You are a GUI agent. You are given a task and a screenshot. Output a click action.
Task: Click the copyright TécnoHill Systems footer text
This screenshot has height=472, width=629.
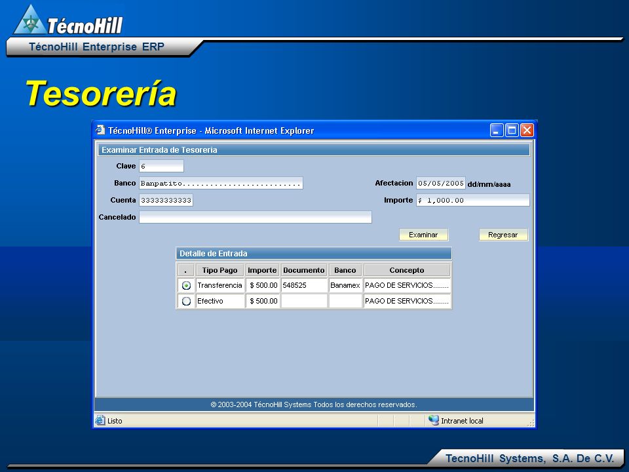314,404
